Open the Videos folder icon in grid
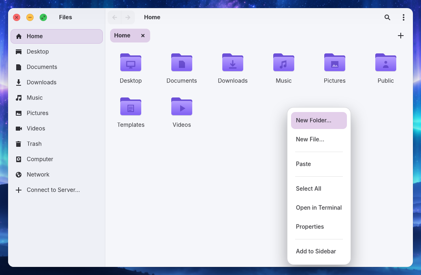 click(182, 106)
